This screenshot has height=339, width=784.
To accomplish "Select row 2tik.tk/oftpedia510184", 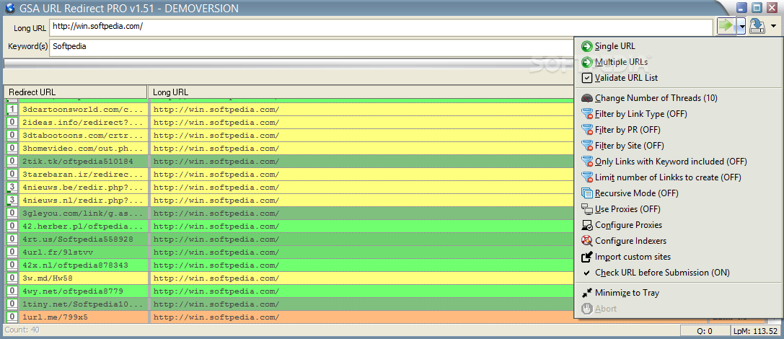I will [x=289, y=162].
